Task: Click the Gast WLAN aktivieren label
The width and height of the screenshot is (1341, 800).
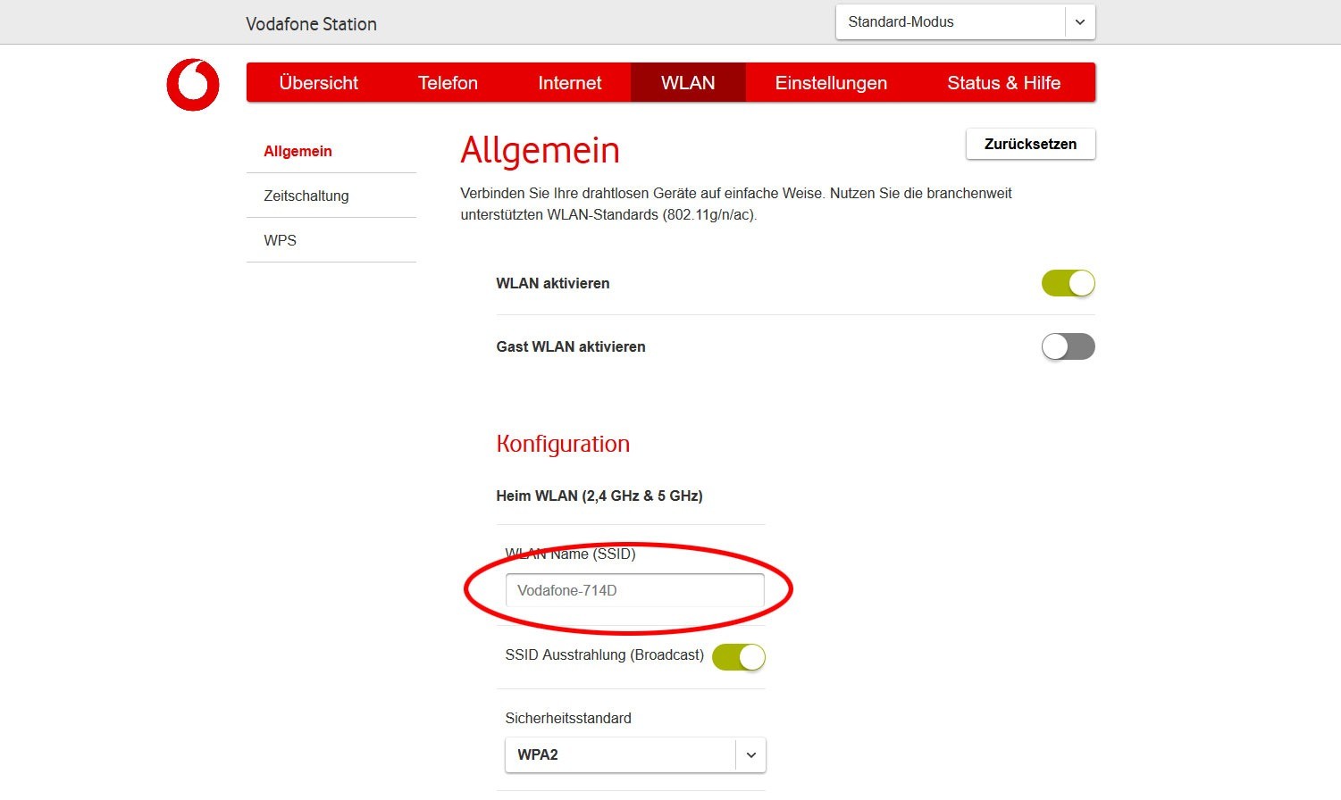Action: (571, 346)
